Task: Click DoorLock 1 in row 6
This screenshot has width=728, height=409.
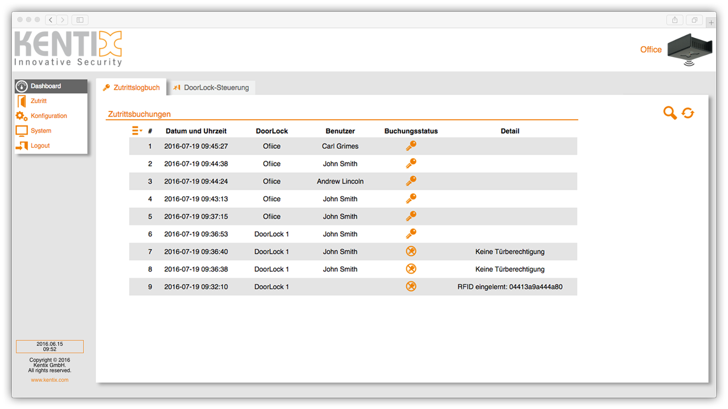Action: [272, 234]
